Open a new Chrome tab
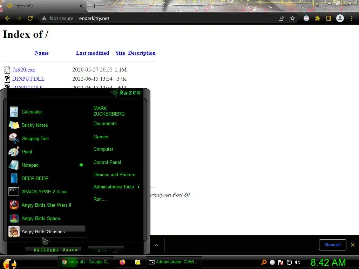The width and height of the screenshot is (359, 269). pyautogui.click(x=95, y=6)
